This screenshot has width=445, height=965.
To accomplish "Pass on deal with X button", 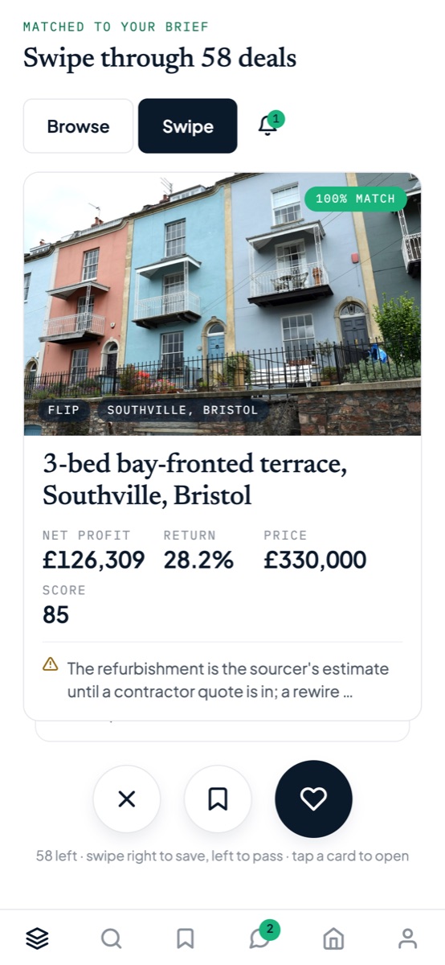I will point(127,799).
